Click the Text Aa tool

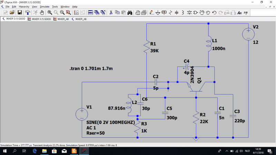(239, 12)
